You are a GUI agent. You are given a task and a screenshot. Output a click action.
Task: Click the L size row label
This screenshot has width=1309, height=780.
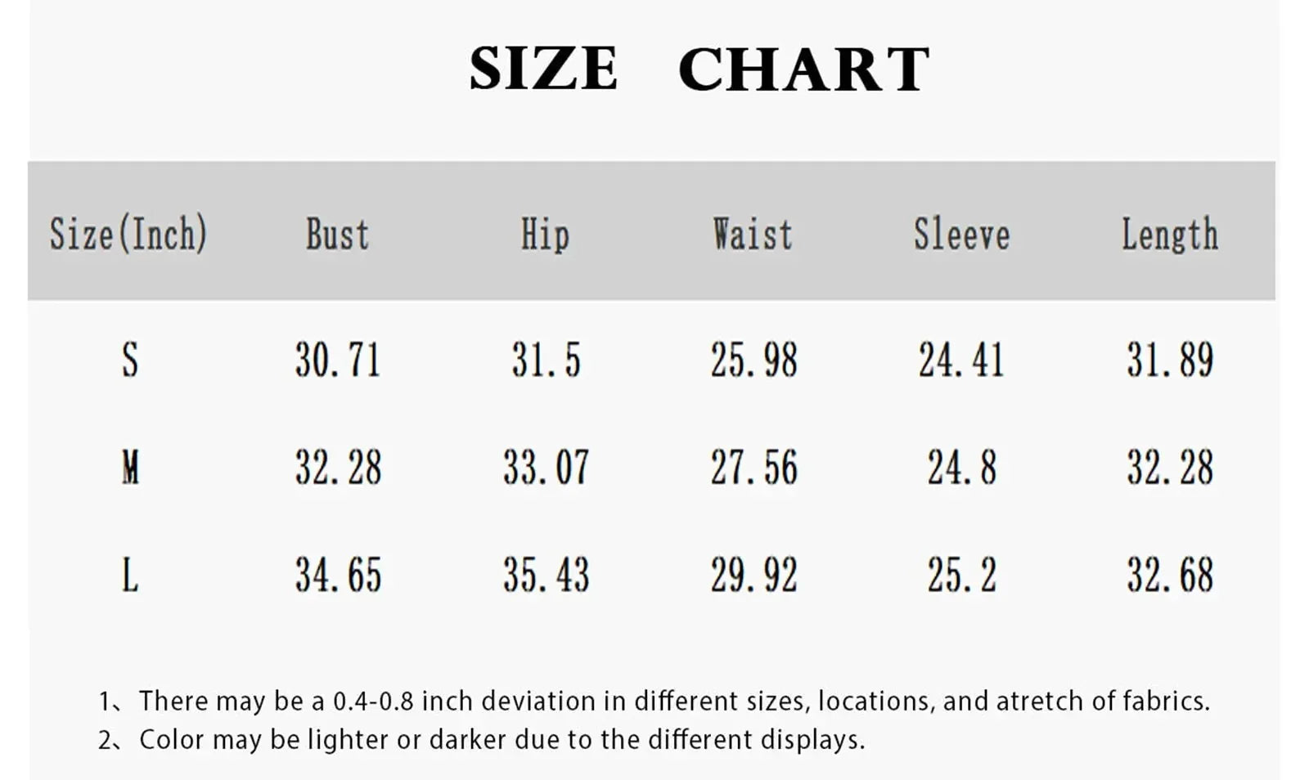(x=130, y=575)
